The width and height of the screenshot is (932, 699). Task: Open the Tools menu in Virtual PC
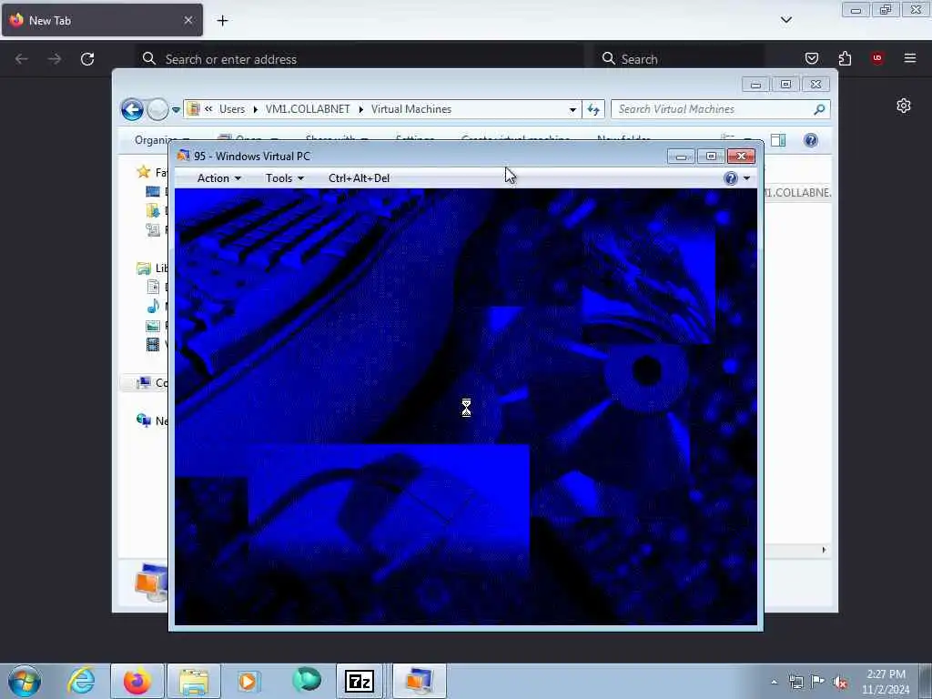(285, 178)
